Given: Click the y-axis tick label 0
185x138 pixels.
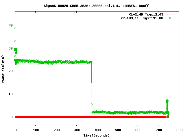Looking at the screenshot, I should coord(12,117).
